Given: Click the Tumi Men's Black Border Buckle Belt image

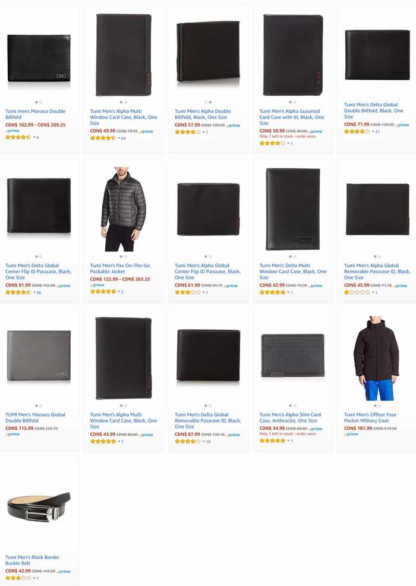Looking at the screenshot, I should pyautogui.click(x=39, y=507).
